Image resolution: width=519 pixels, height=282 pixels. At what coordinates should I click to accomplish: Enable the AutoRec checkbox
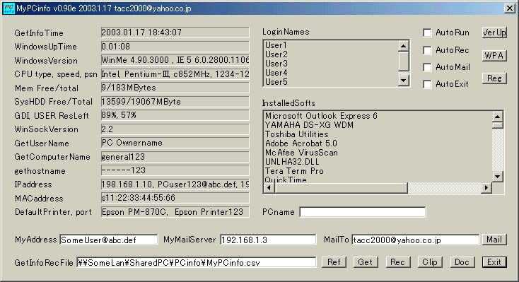click(427, 50)
